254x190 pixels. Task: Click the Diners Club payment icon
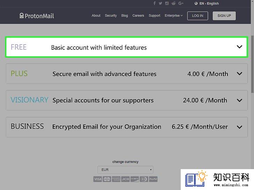pos(144,179)
